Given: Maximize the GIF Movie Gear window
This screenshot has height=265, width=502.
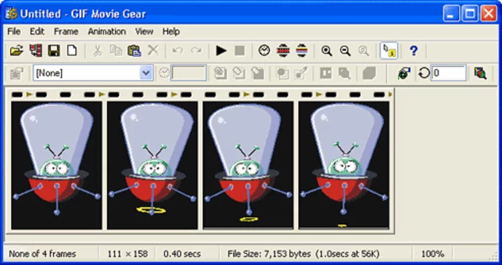Looking at the screenshot, I should click(471, 14).
